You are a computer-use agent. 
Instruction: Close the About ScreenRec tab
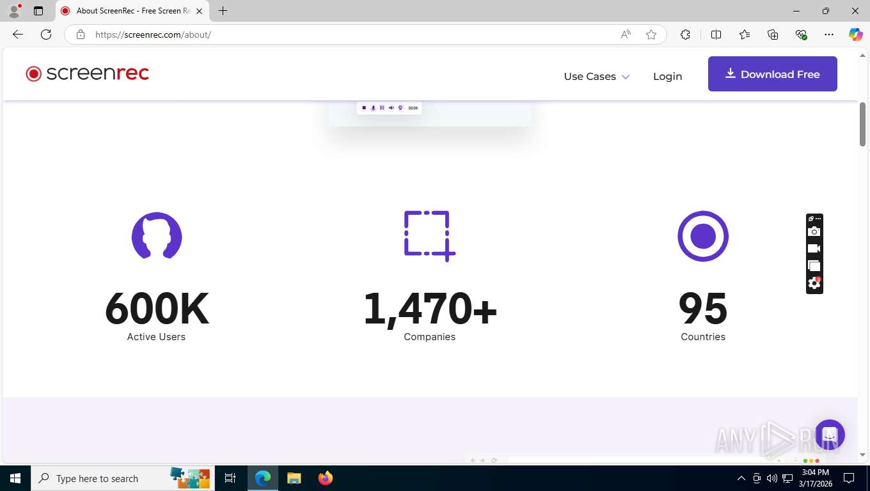click(199, 11)
